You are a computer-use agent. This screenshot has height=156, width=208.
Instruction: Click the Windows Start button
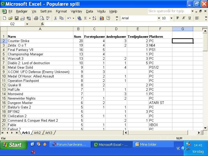coord(14,145)
